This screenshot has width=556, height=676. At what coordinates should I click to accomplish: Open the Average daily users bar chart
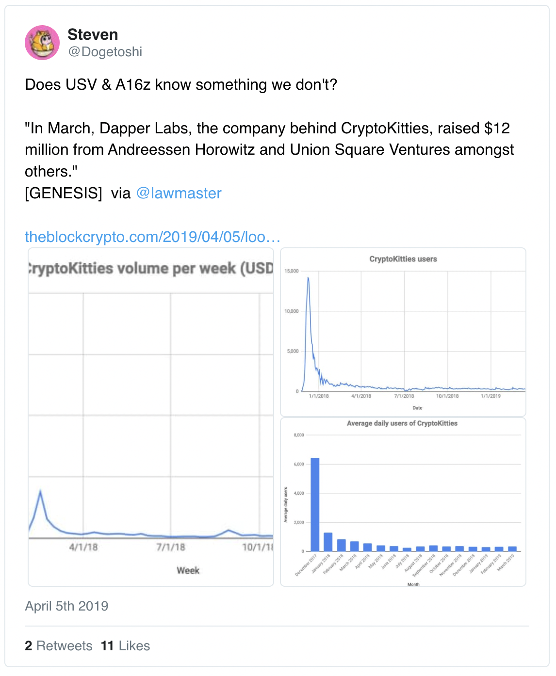tap(403, 502)
